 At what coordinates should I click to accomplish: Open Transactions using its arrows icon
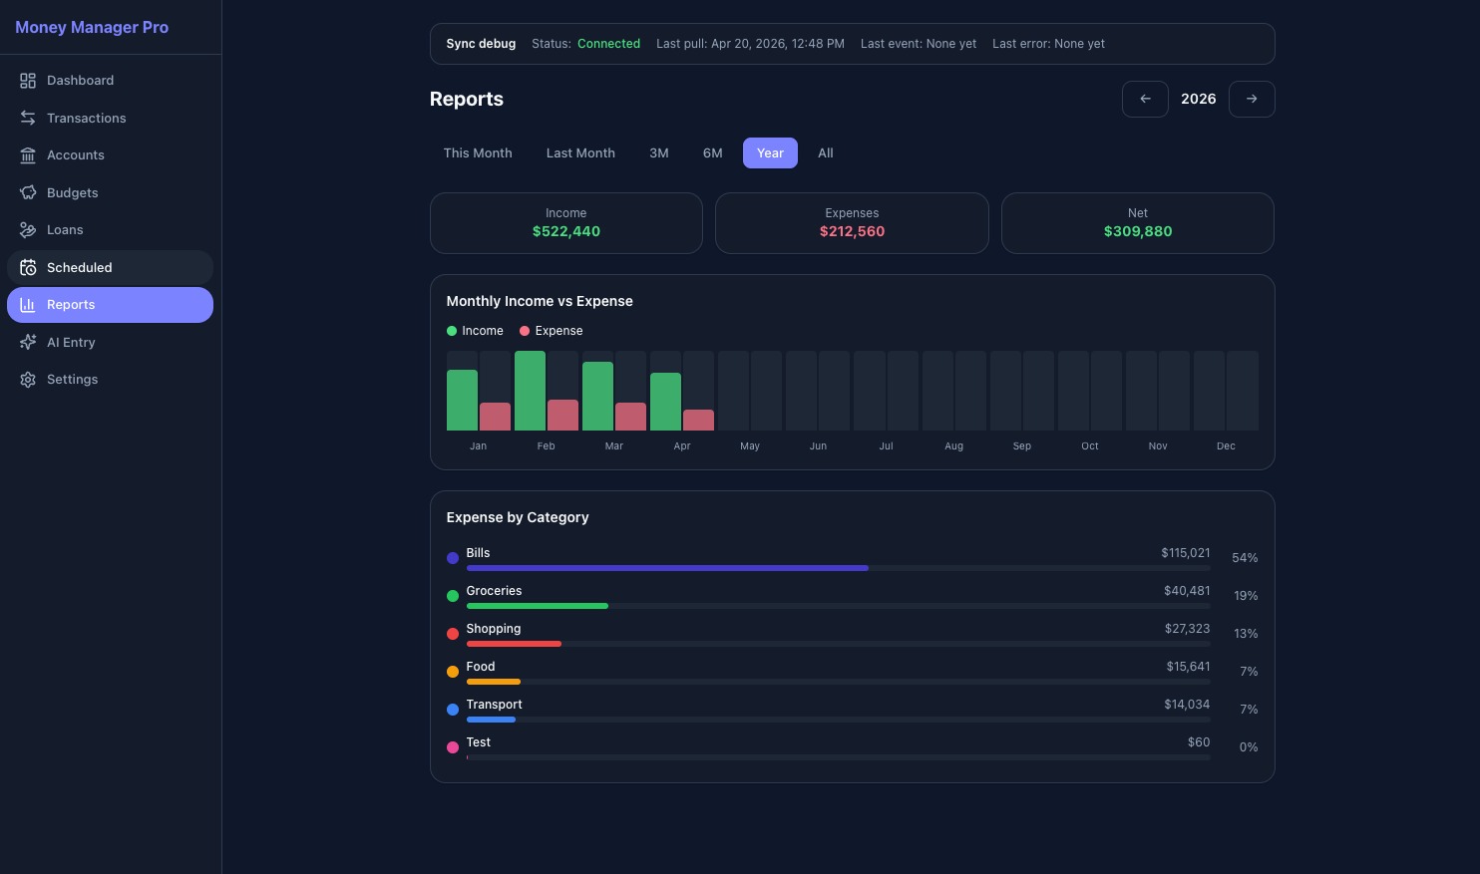[x=28, y=118]
